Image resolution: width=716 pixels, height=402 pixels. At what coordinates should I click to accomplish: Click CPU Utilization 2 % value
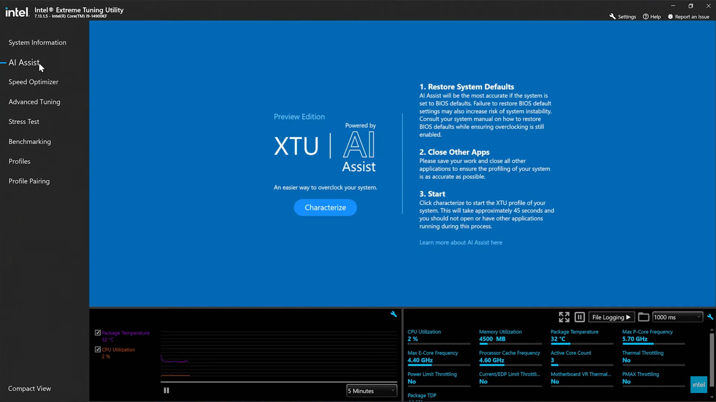[413, 339]
